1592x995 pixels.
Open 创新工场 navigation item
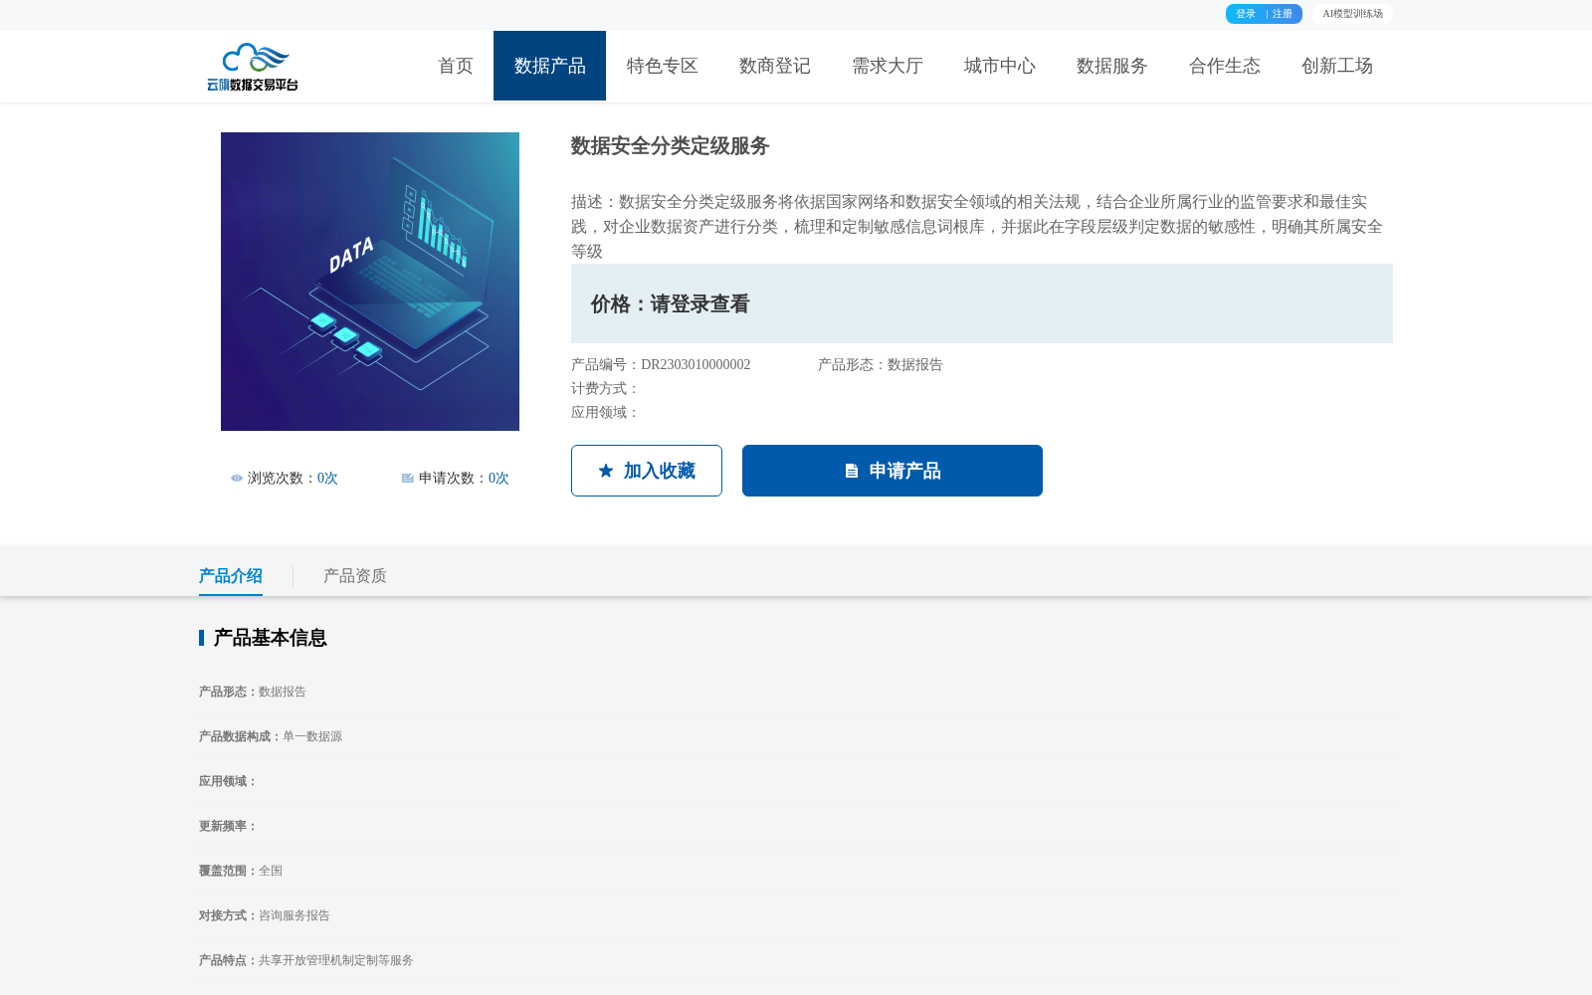[1337, 66]
